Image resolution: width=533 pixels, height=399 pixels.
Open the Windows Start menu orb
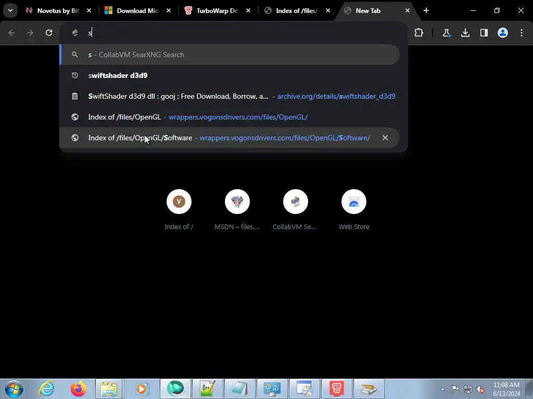(x=14, y=389)
